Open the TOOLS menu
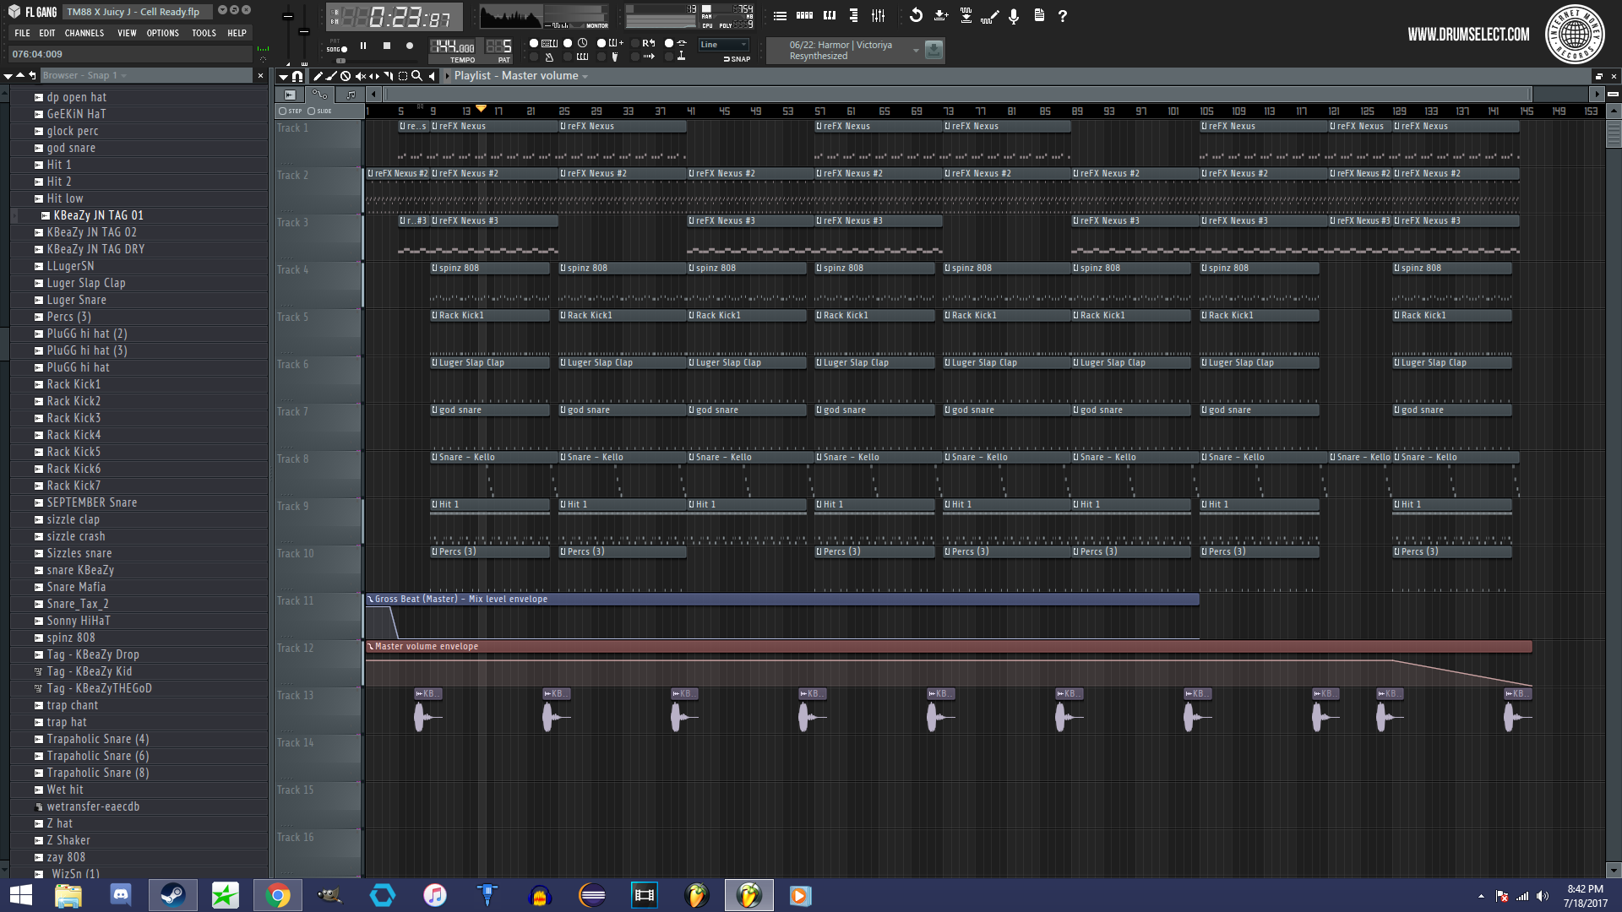This screenshot has width=1622, height=912. click(204, 33)
